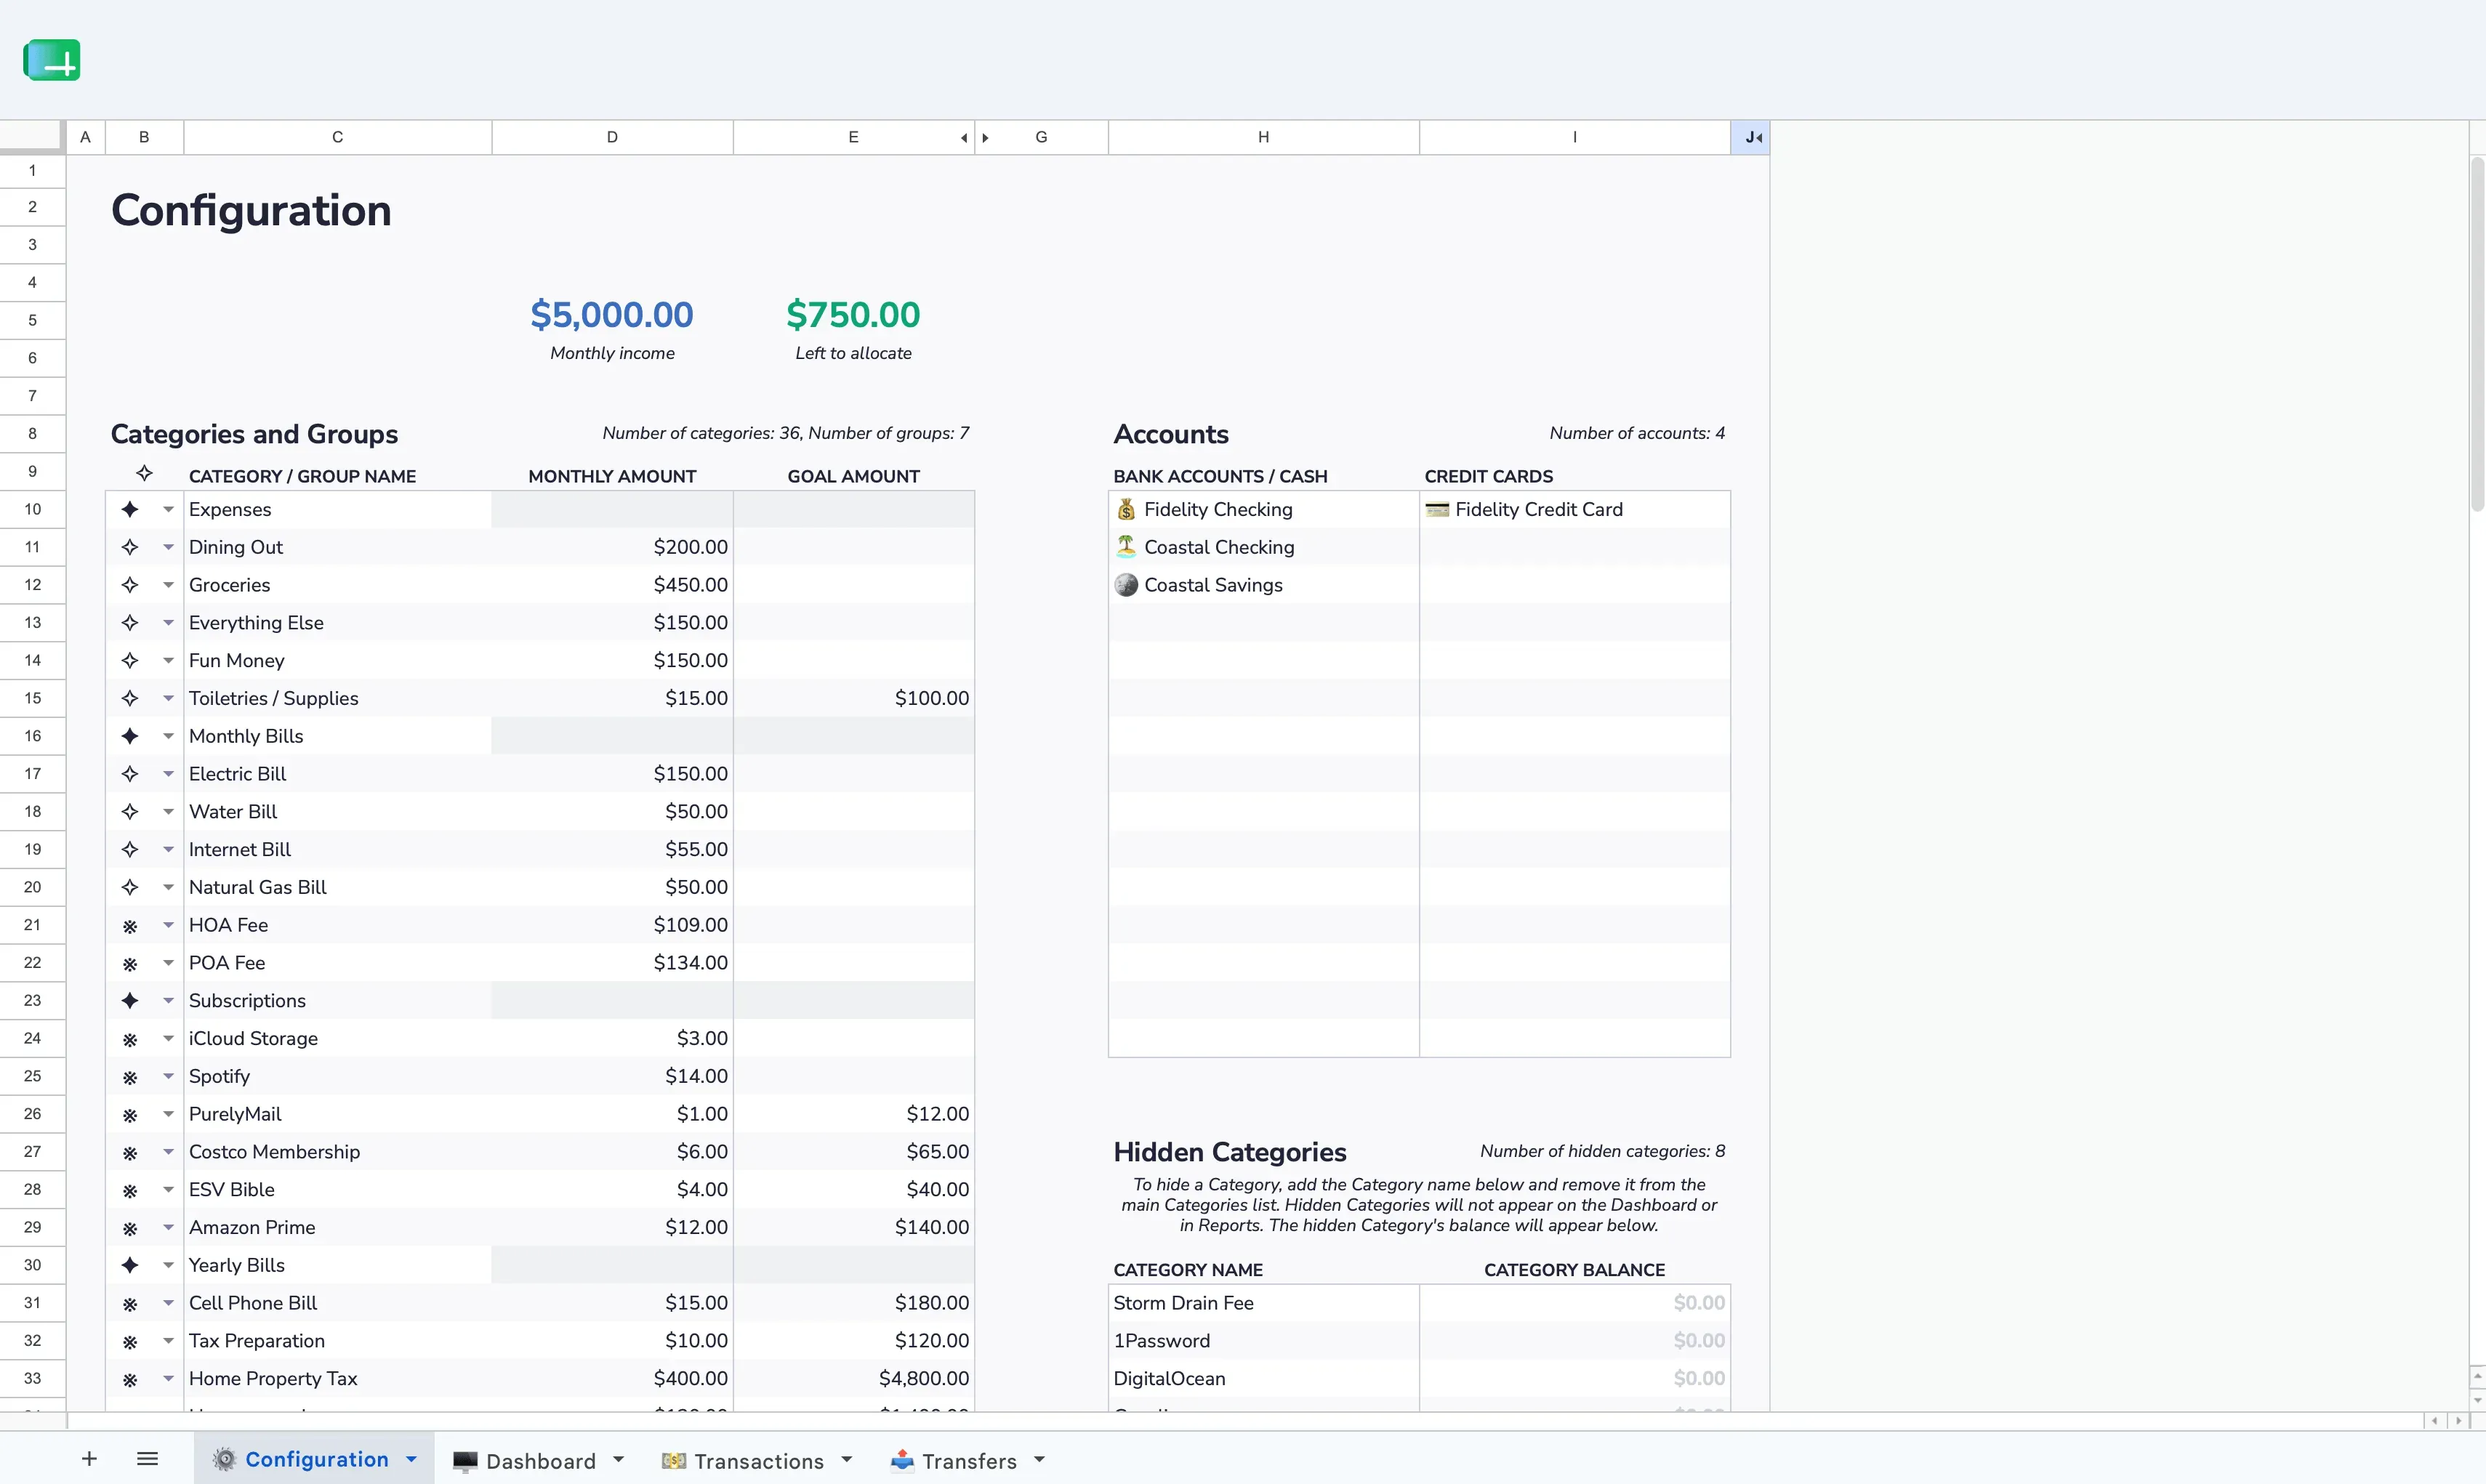The width and height of the screenshot is (2486, 1484).
Task: Open the Transfers tab menu arrow
Action: pos(1040,1460)
